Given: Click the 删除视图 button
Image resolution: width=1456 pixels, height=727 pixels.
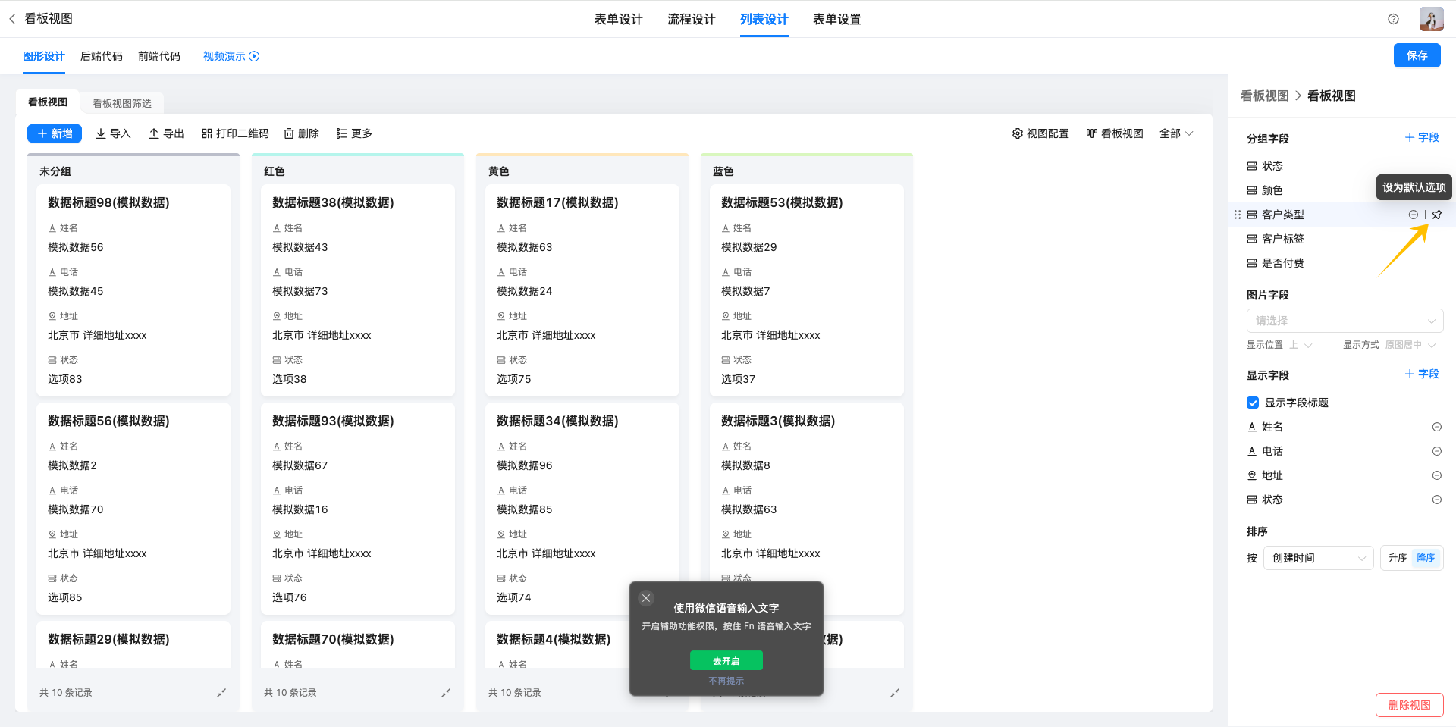Looking at the screenshot, I should coord(1409,705).
